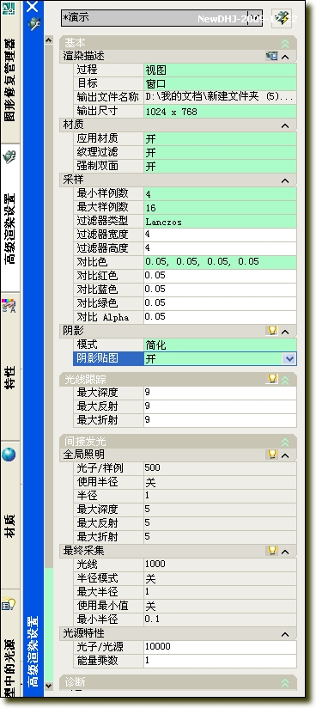The height and width of the screenshot is (708, 316).
Task: Click the scrollbar down arrow
Action: (49, 686)
